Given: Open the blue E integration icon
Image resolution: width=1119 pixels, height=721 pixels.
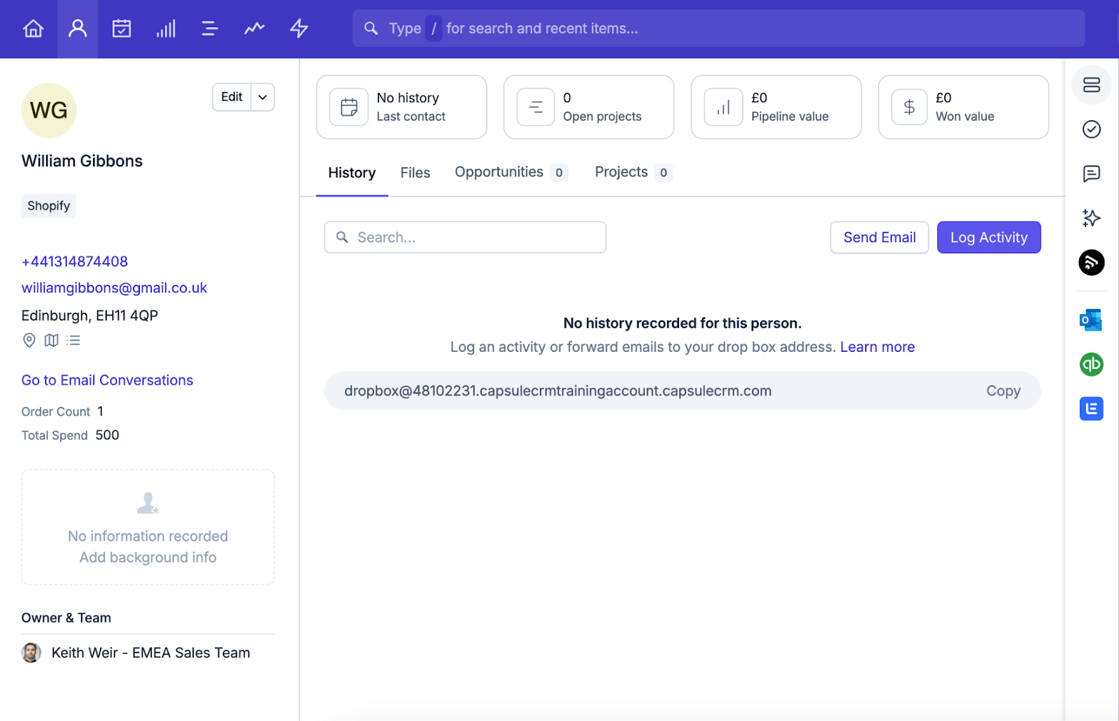Looking at the screenshot, I should coord(1091,408).
